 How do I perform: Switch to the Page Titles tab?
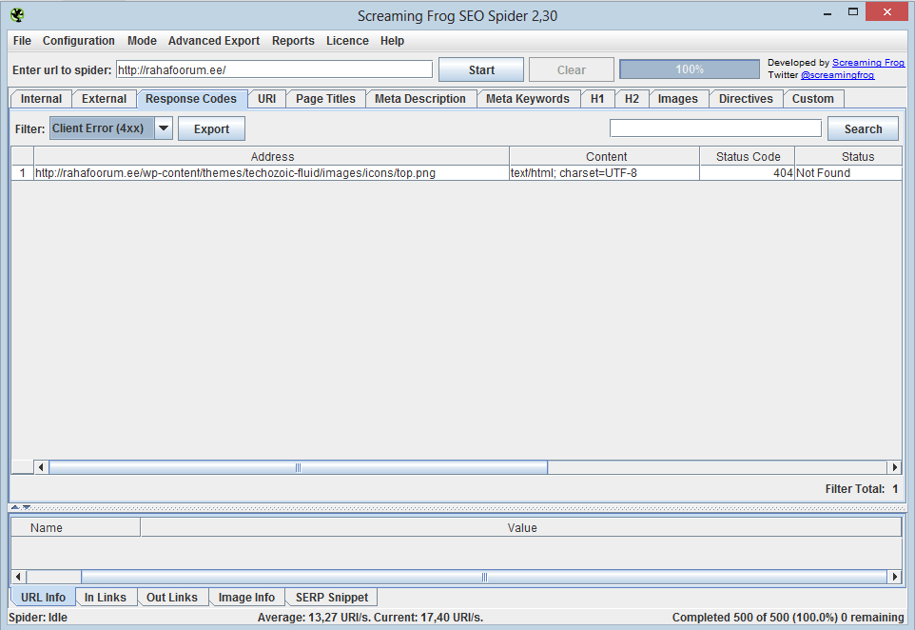[x=325, y=99]
